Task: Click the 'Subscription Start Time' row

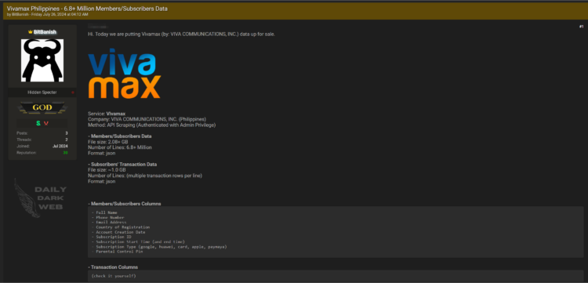Action: (138, 241)
